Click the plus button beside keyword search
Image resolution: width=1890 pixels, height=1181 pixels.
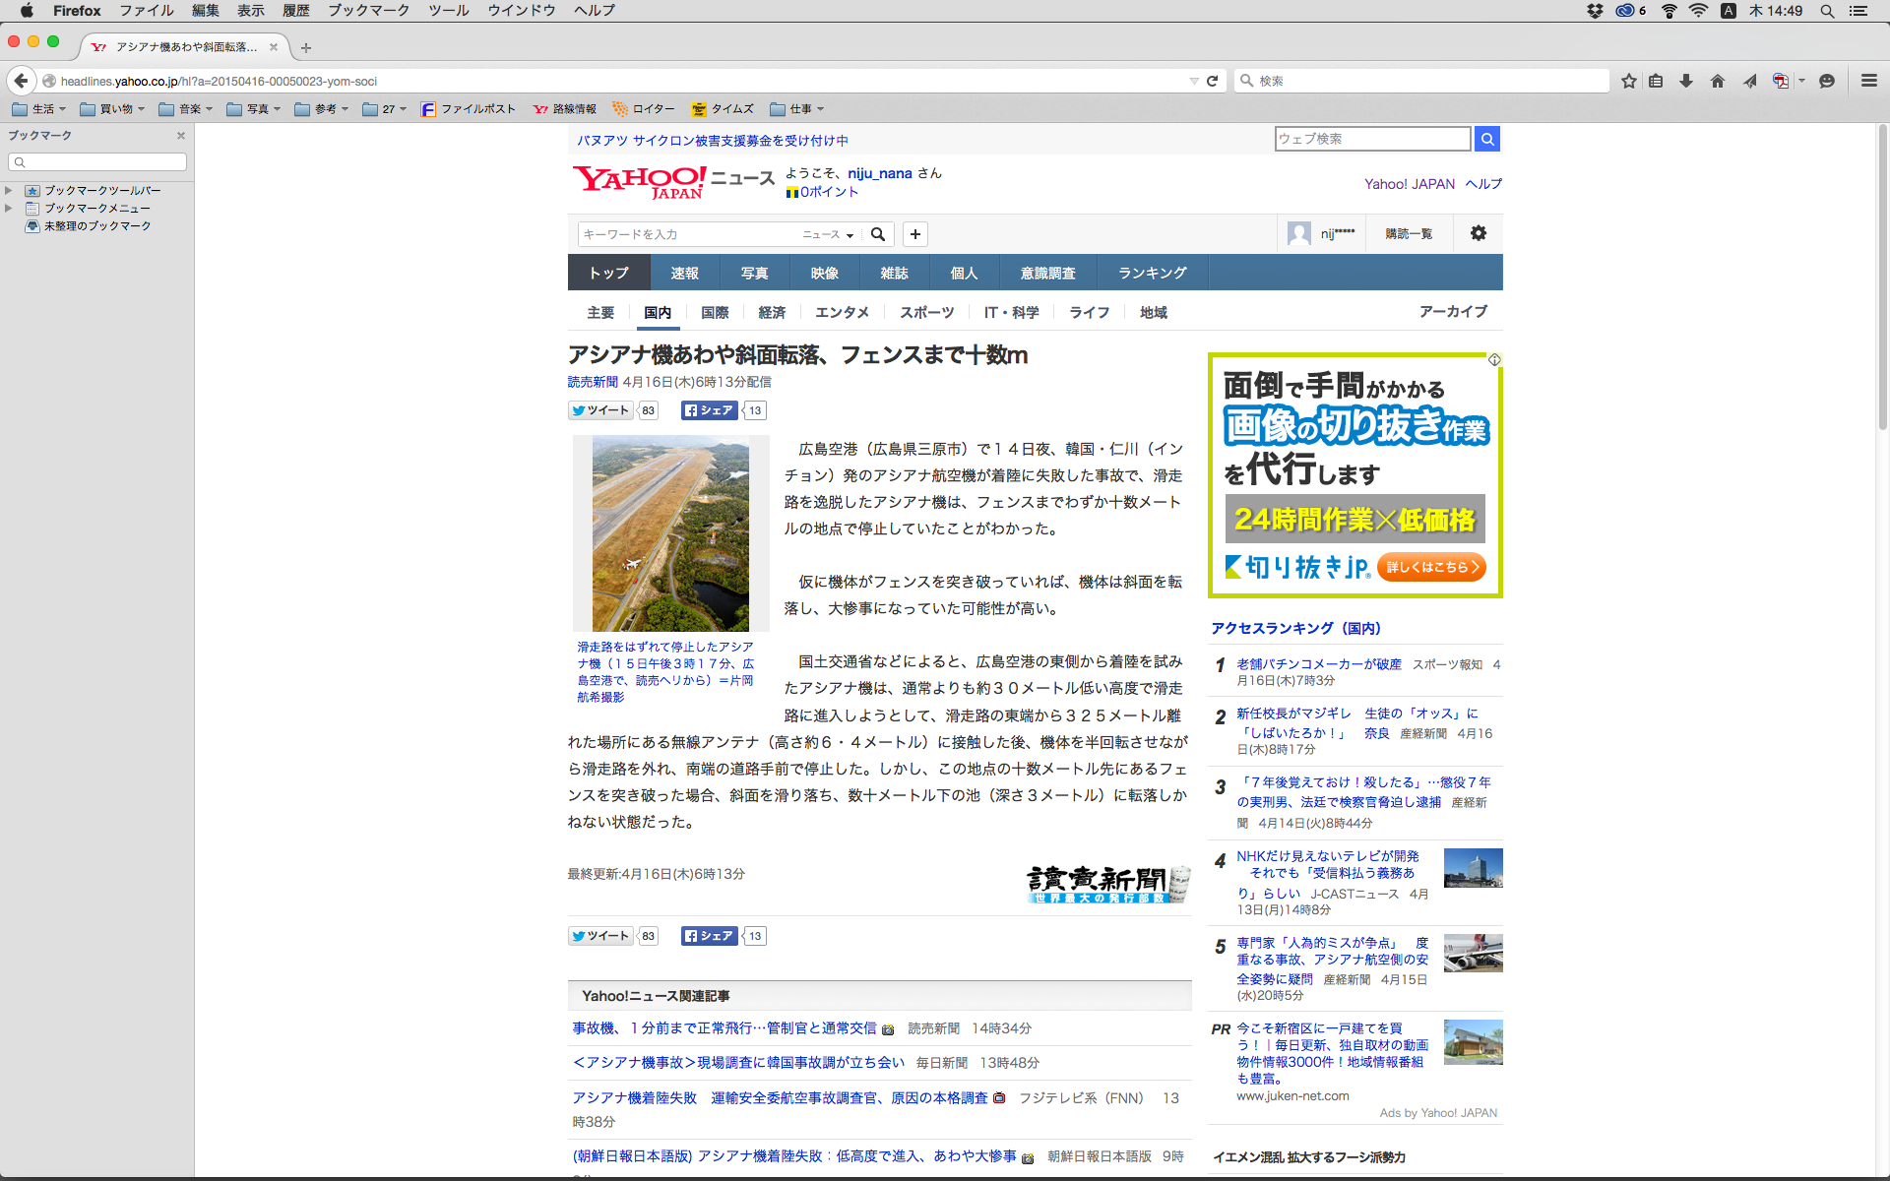point(915,234)
